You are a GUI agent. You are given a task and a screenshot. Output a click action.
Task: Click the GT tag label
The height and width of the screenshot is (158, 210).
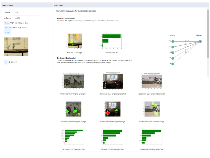(6, 62)
